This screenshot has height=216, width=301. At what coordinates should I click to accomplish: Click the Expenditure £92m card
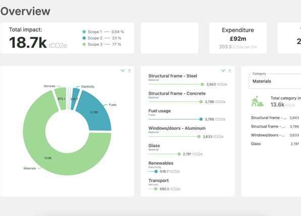[238, 38]
